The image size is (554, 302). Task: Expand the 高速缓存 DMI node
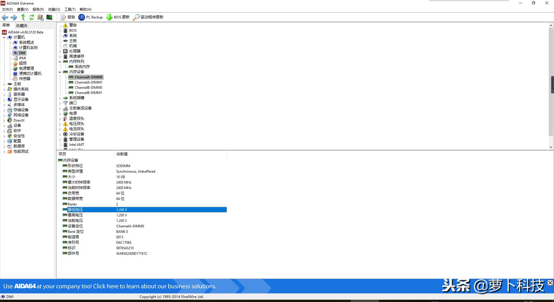tap(60, 56)
